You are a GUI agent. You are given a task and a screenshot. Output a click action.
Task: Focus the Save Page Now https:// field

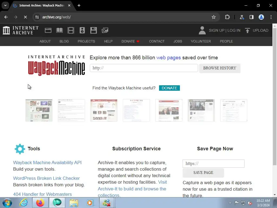coord(213,164)
